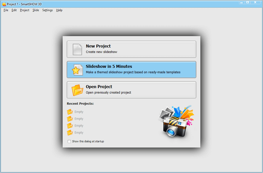Toggle Show this dialog at startup checkbox
This screenshot has width=263, height=173.
(69, 141)
